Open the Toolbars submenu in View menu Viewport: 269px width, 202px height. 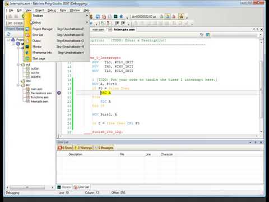56,16
